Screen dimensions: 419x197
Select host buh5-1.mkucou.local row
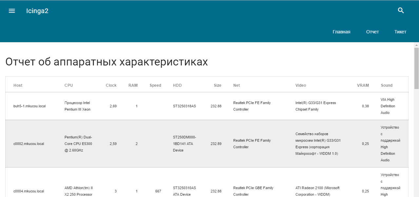29,106
